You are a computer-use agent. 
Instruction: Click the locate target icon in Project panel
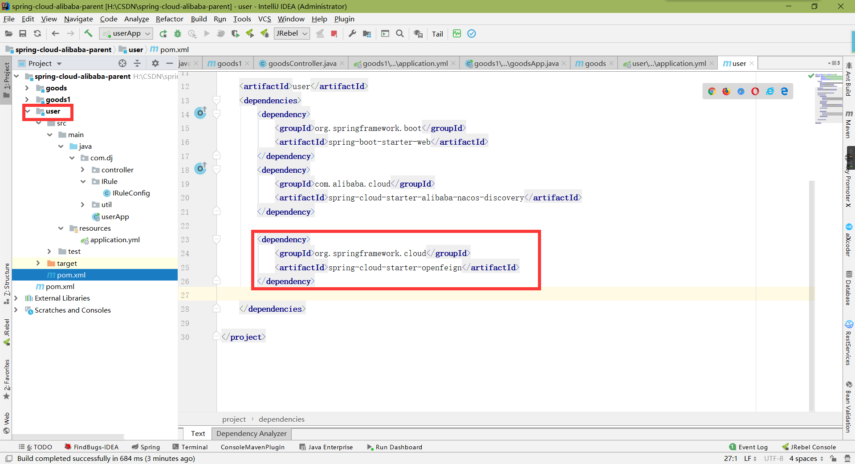tap(122, 63)
